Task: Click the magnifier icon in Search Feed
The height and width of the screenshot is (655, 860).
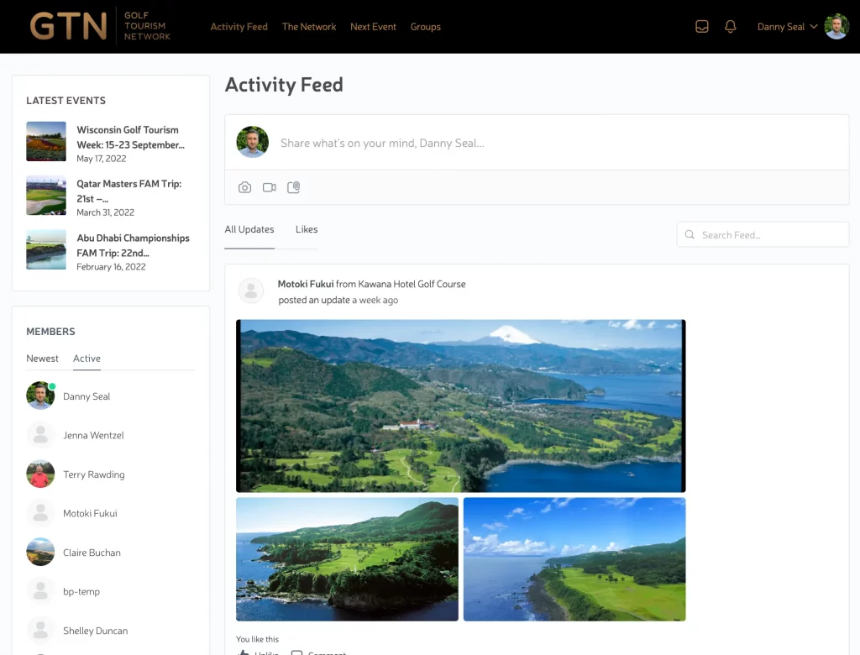Action: pyautogui.click(x=690, y=235)
